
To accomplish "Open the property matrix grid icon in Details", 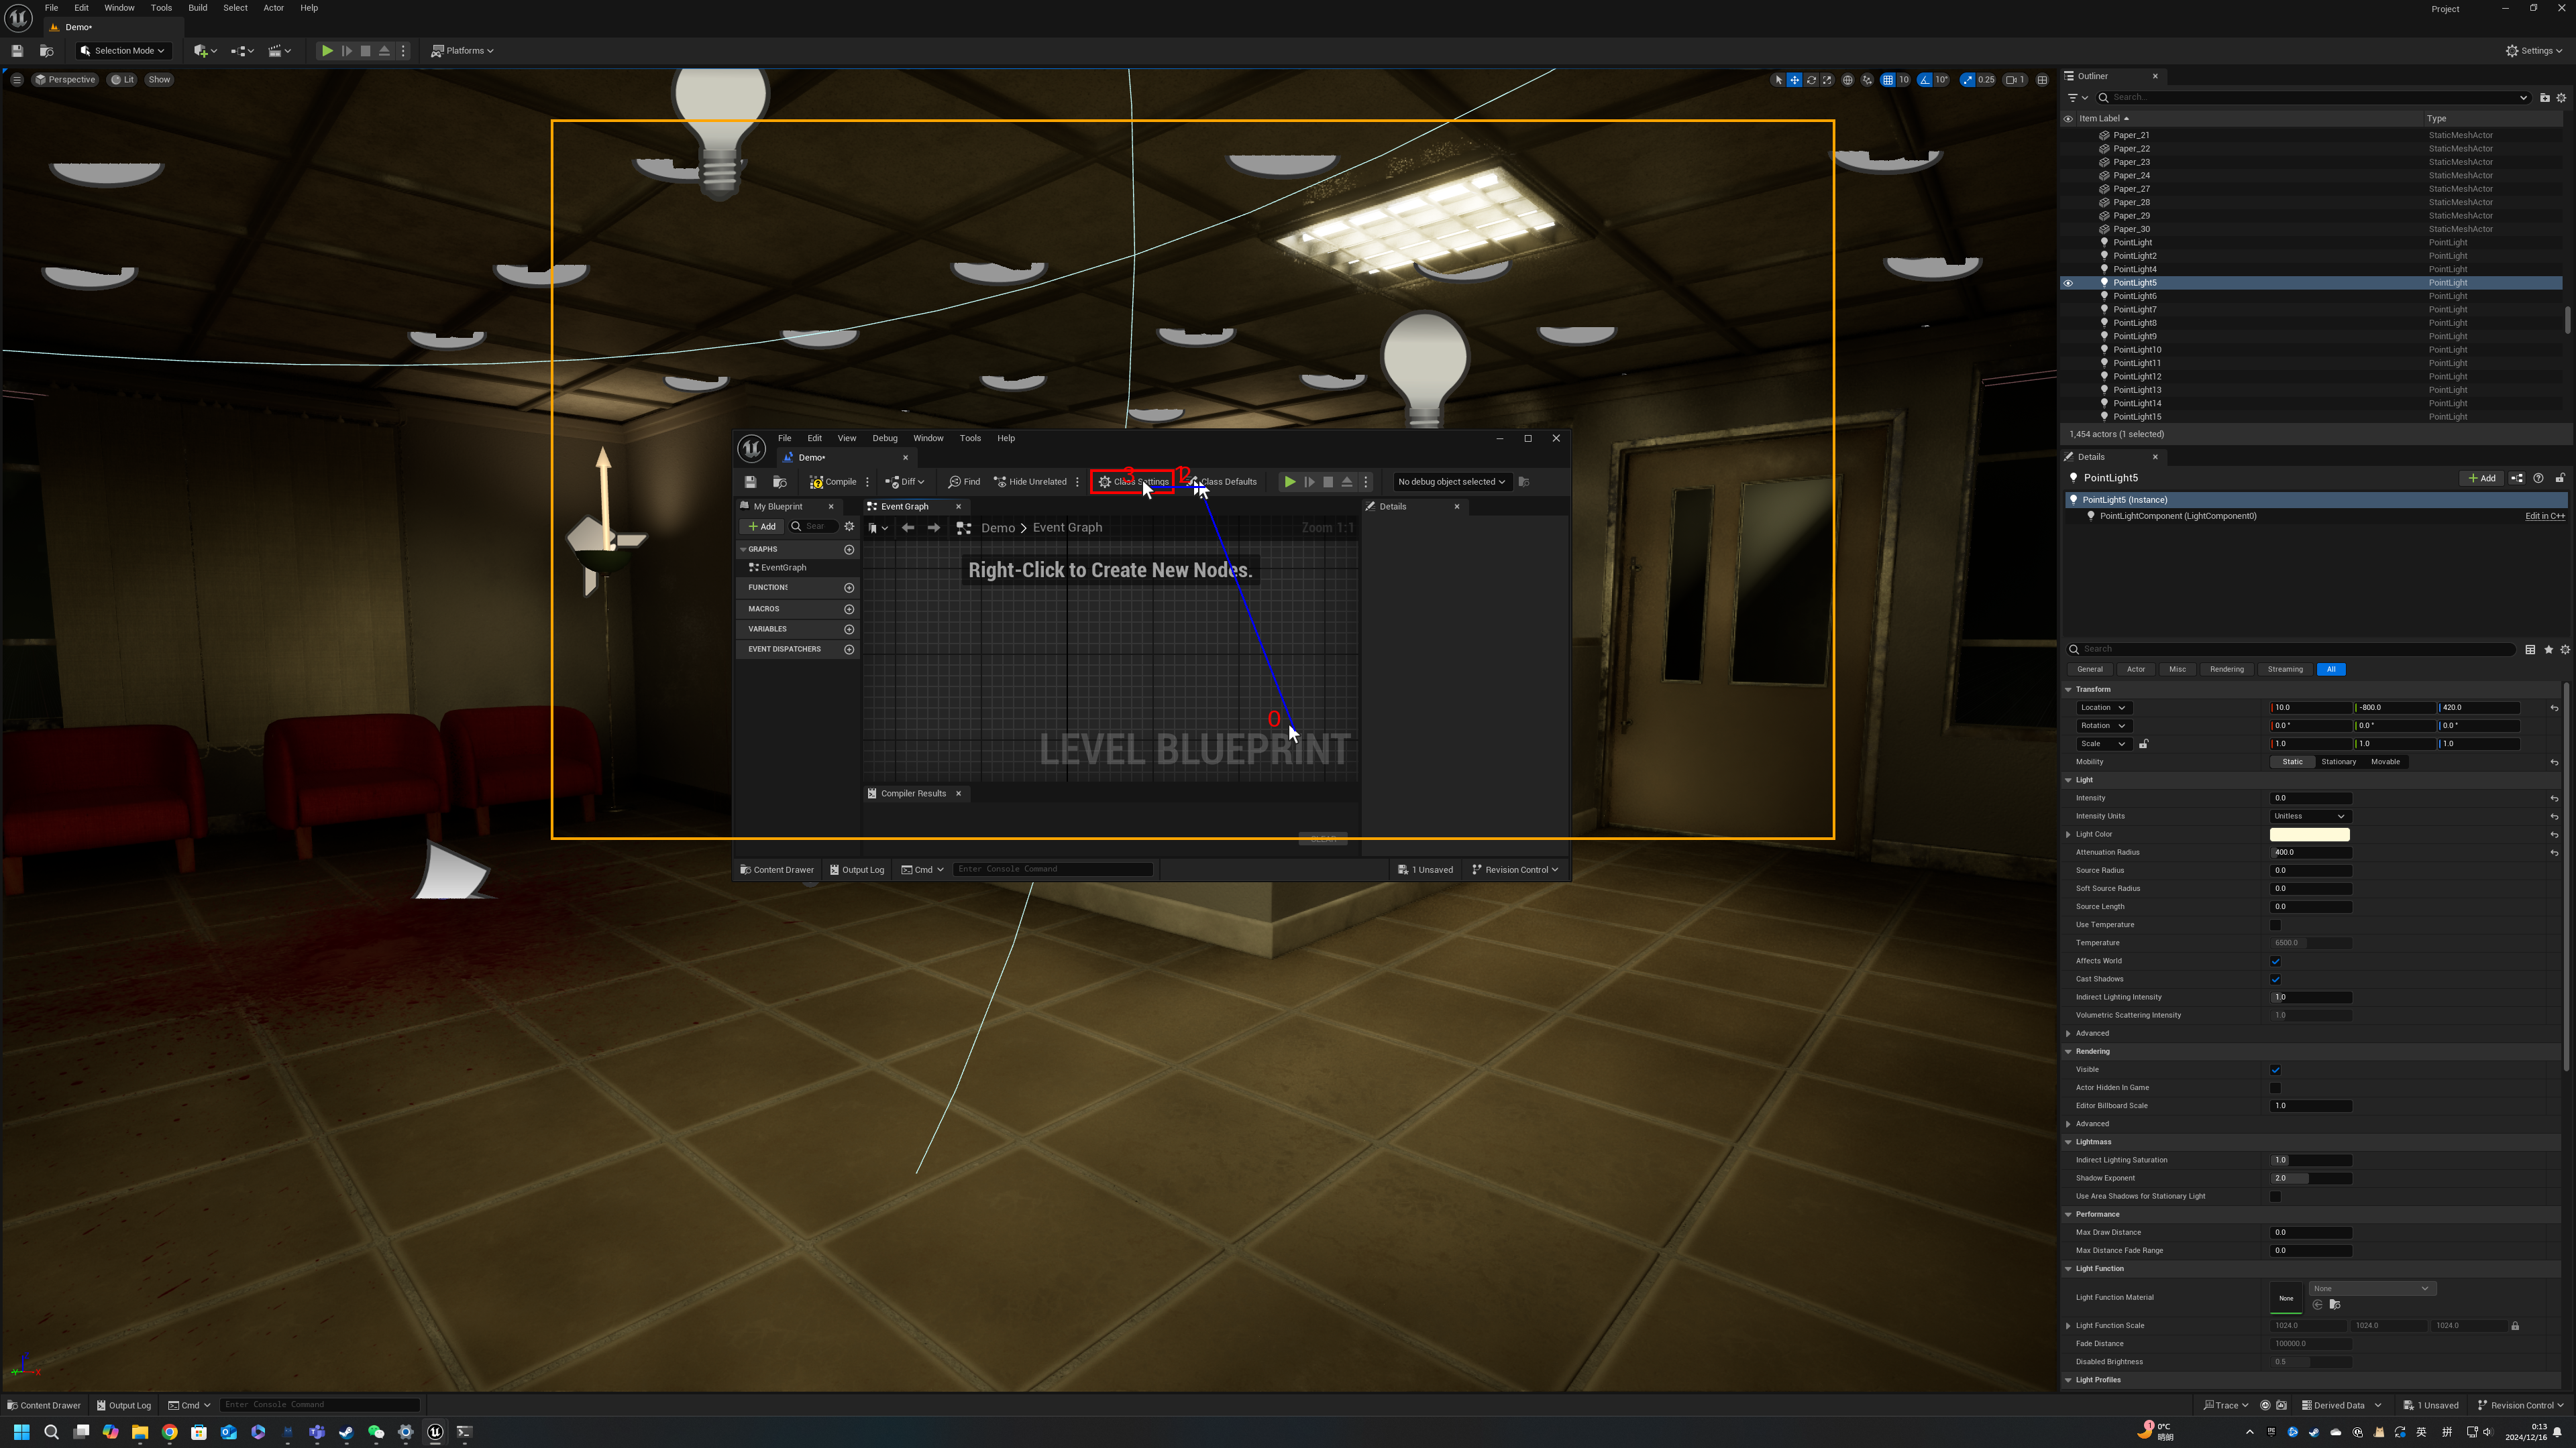I will click(2530, 650).
